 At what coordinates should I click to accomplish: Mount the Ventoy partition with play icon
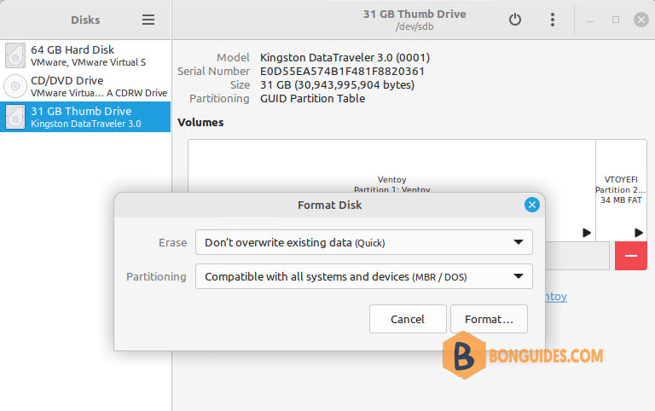(587, 232)
